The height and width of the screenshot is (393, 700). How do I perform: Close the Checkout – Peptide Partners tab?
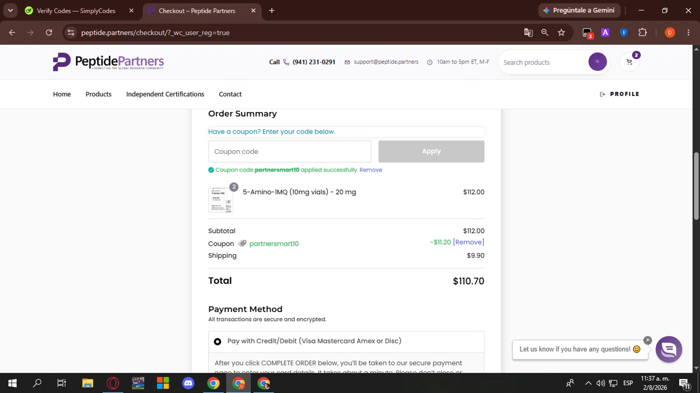click(253, 11)
